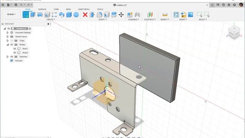
Task: Switch to the FORM tab
Action: [x=56, y=9]
